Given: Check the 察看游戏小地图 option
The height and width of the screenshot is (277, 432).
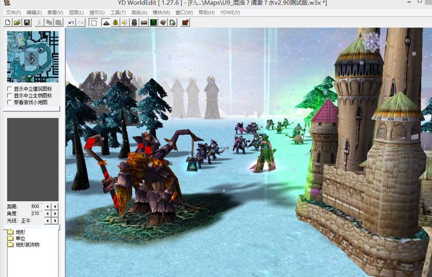Looking at the screenshot, I should (10, 102).
